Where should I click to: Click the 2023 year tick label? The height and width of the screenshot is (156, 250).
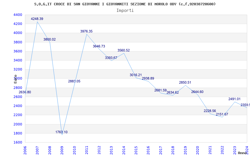coord(235,150)
